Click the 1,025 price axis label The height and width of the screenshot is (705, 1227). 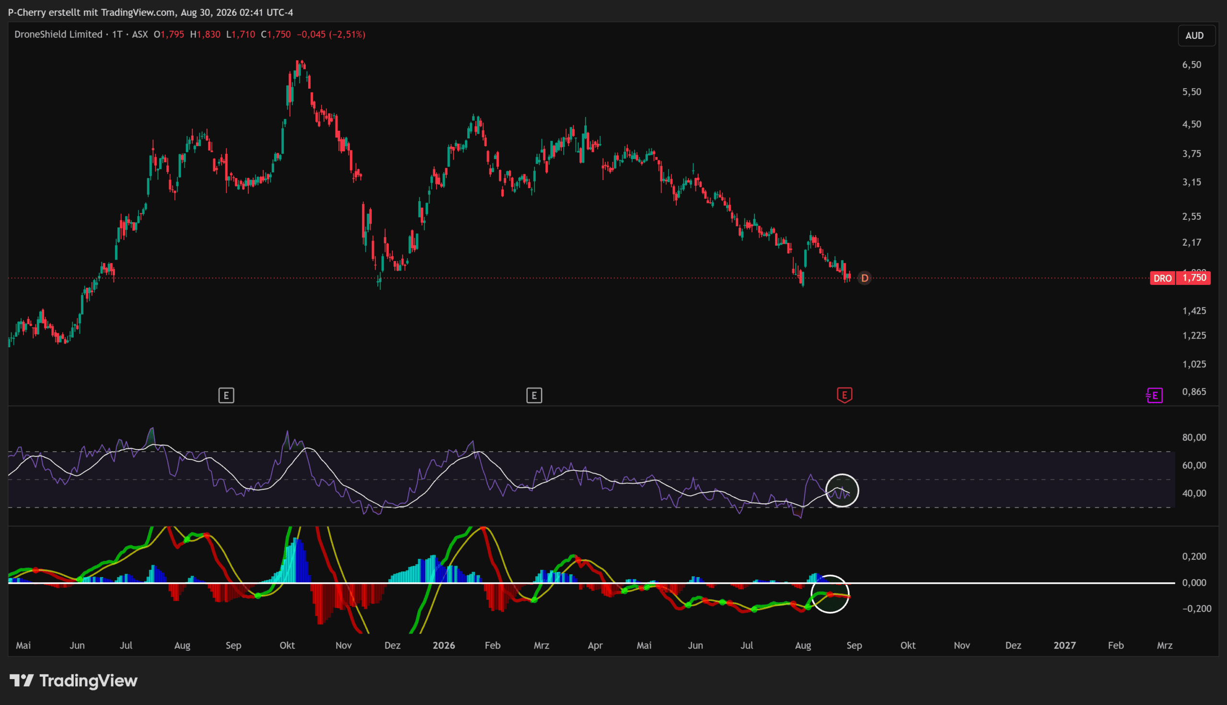pyautogui.click(x=1194, y=364)
